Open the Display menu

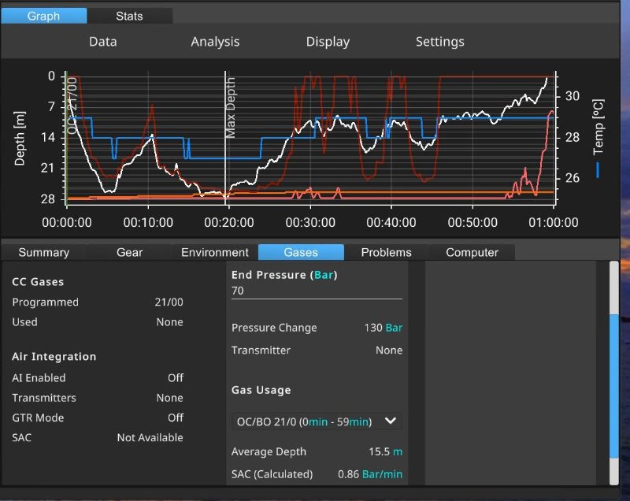tap(328, 42)
